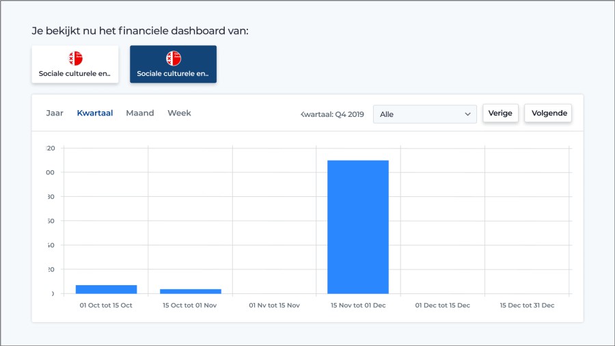Click the 'Kwartaal: Q4 2019' period label
This screenshot has width=615, height=346.
(x=333, y=114)
